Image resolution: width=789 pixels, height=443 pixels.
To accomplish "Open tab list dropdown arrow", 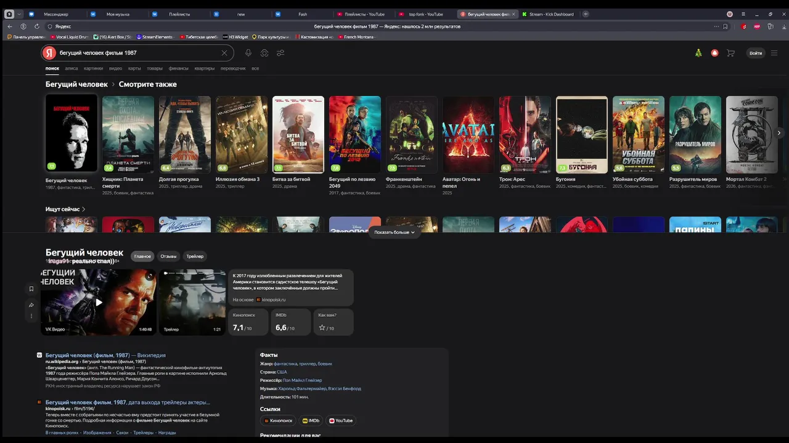I will (19, 14).
